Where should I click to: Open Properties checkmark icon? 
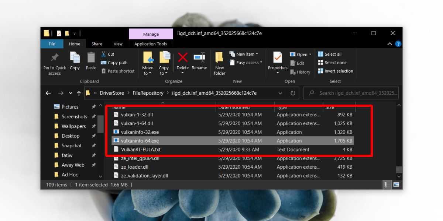point(277,58)
